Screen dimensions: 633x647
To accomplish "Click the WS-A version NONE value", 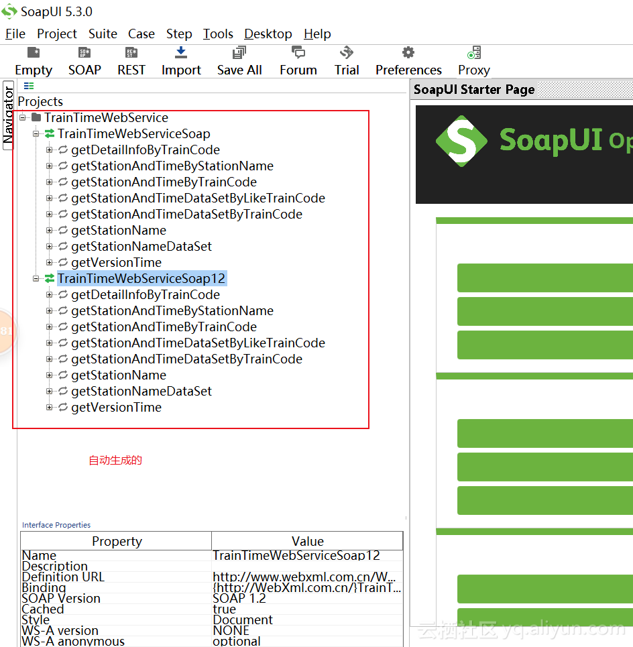I will click(x=307, y=630).
